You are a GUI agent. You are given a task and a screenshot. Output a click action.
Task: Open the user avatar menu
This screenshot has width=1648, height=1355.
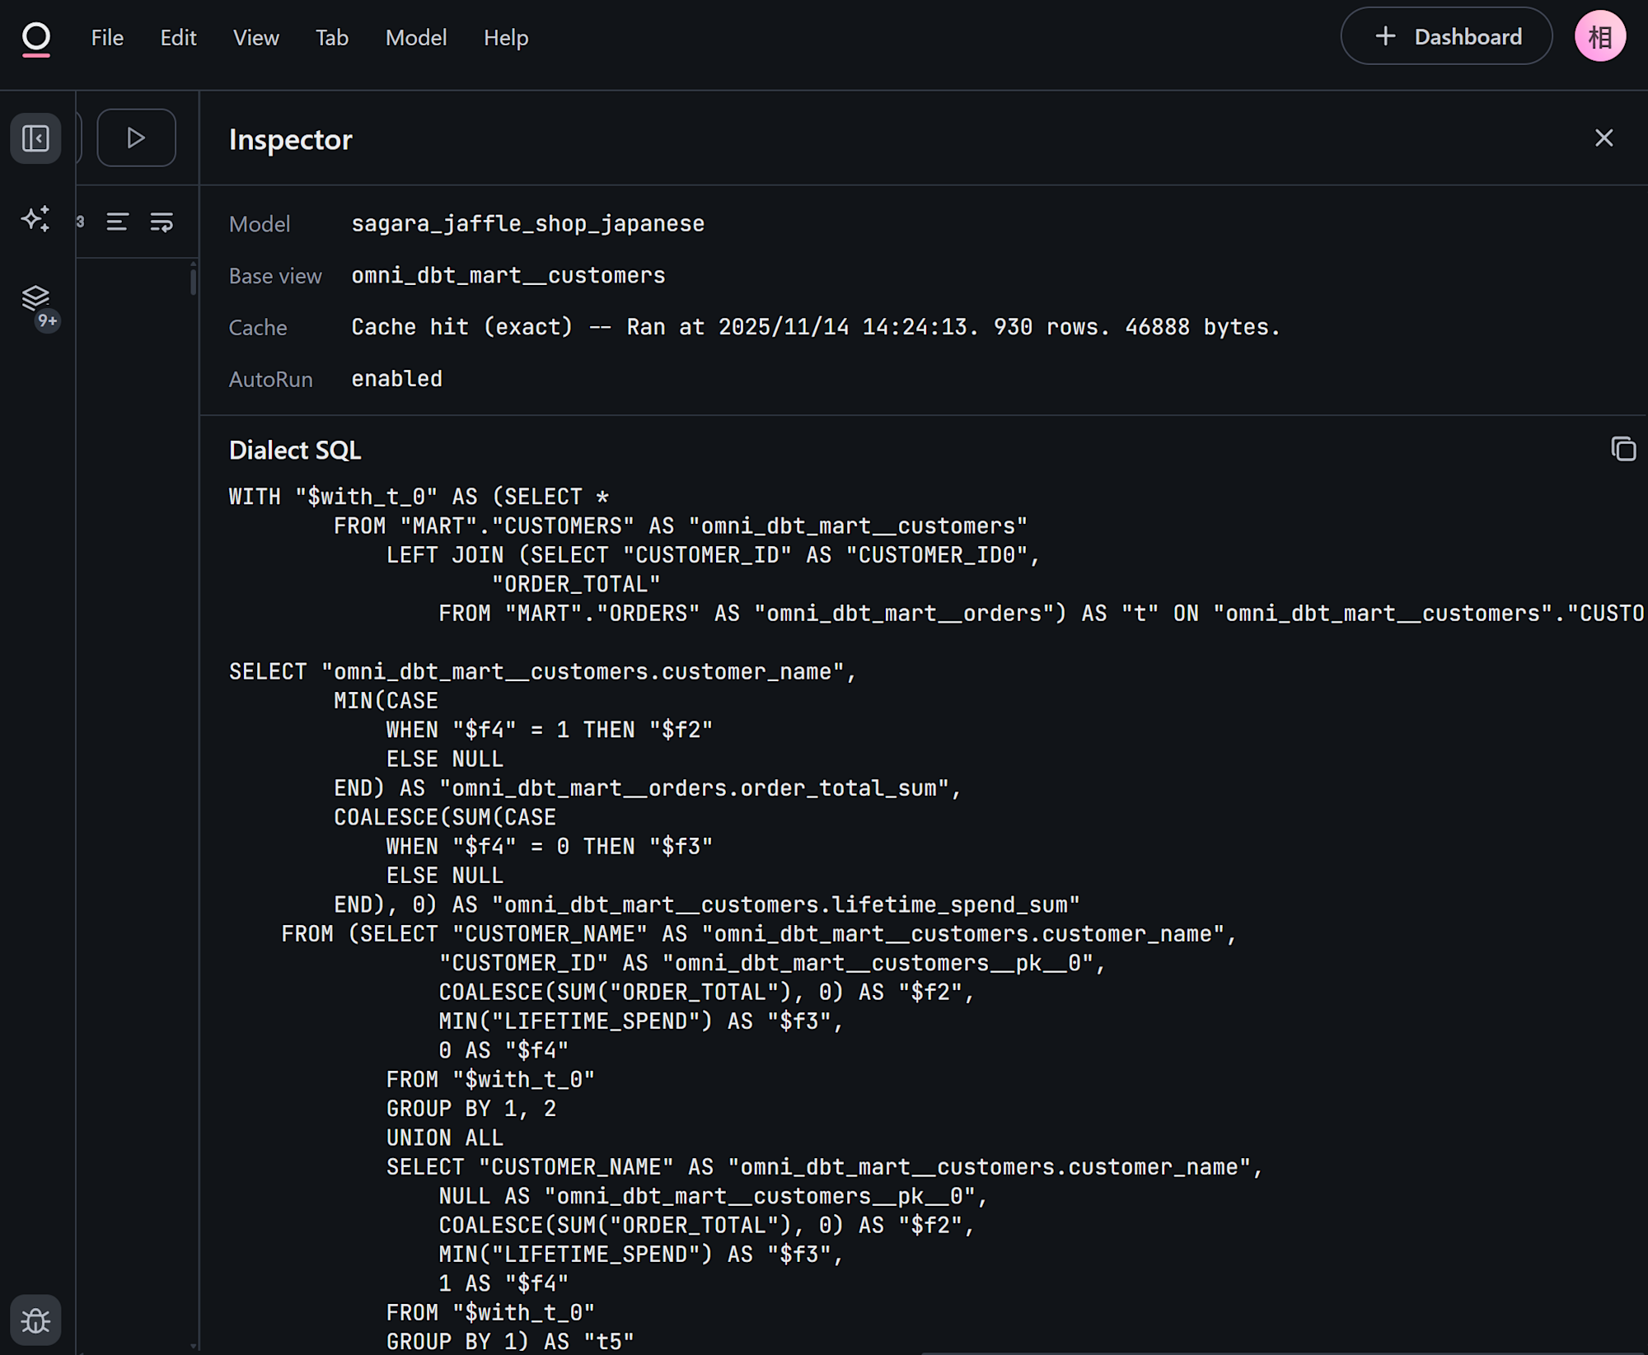[x=1599, y=36]
